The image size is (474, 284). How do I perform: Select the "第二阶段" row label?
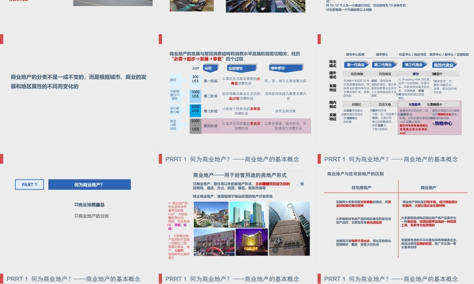click(x=210, y=96)
